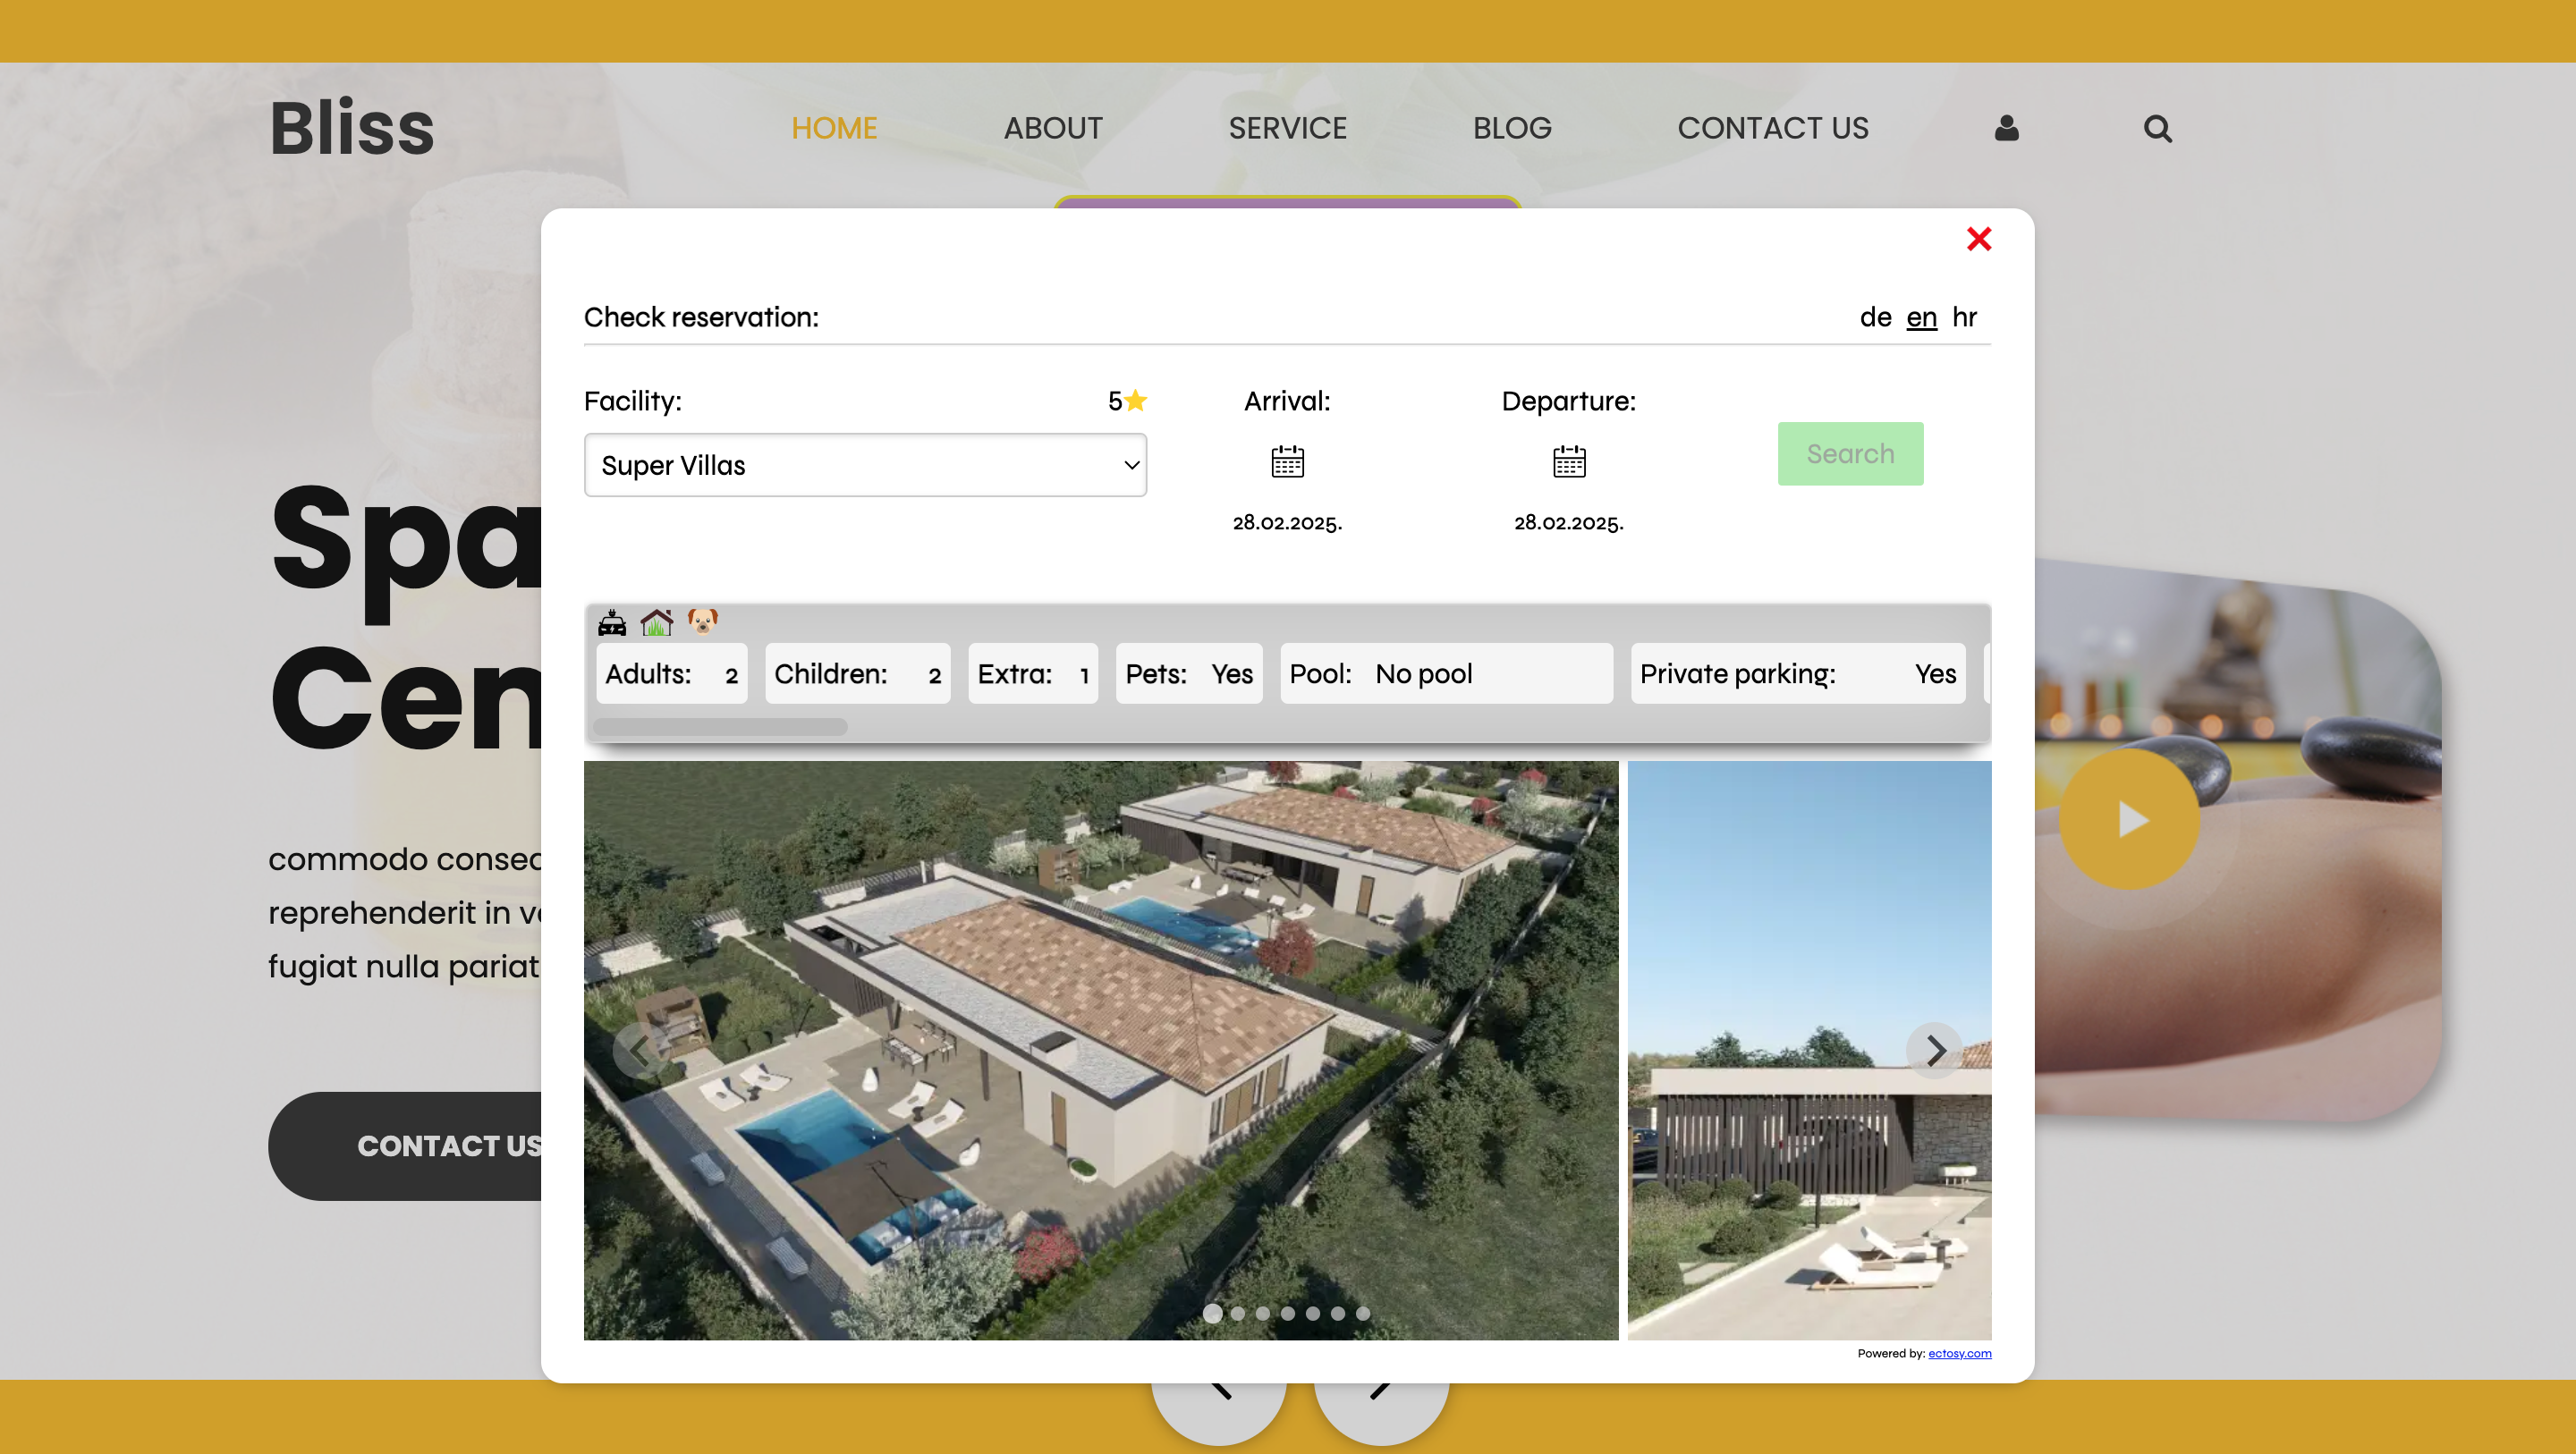
Task: Click the horizontal scrollbar under amenities
Action: 720,727
